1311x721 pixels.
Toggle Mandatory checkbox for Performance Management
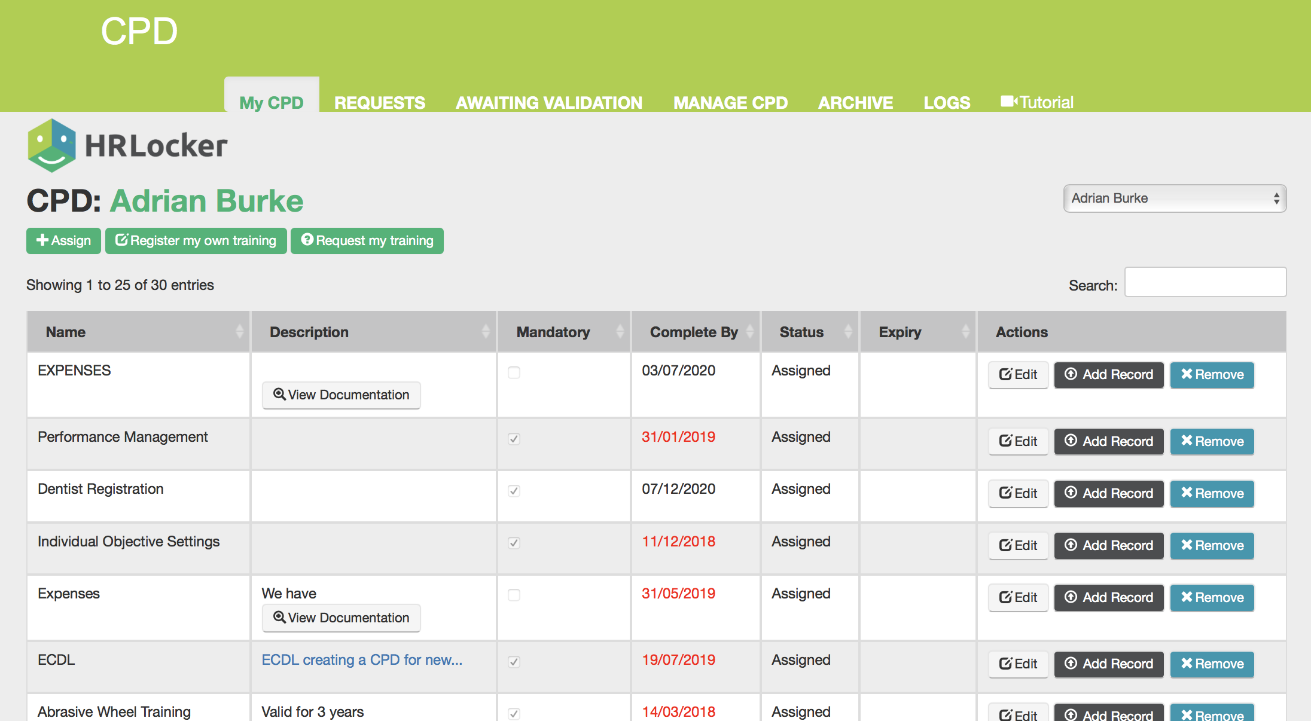click(x=514, y=439)
